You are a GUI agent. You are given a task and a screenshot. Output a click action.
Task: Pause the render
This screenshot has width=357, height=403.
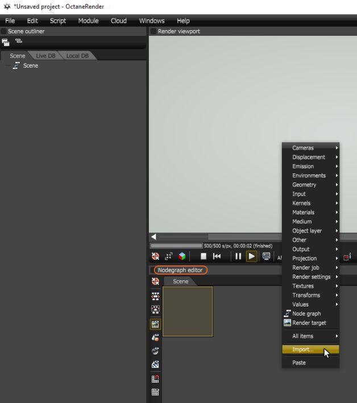pyautogui.click(x=238, y=256)
